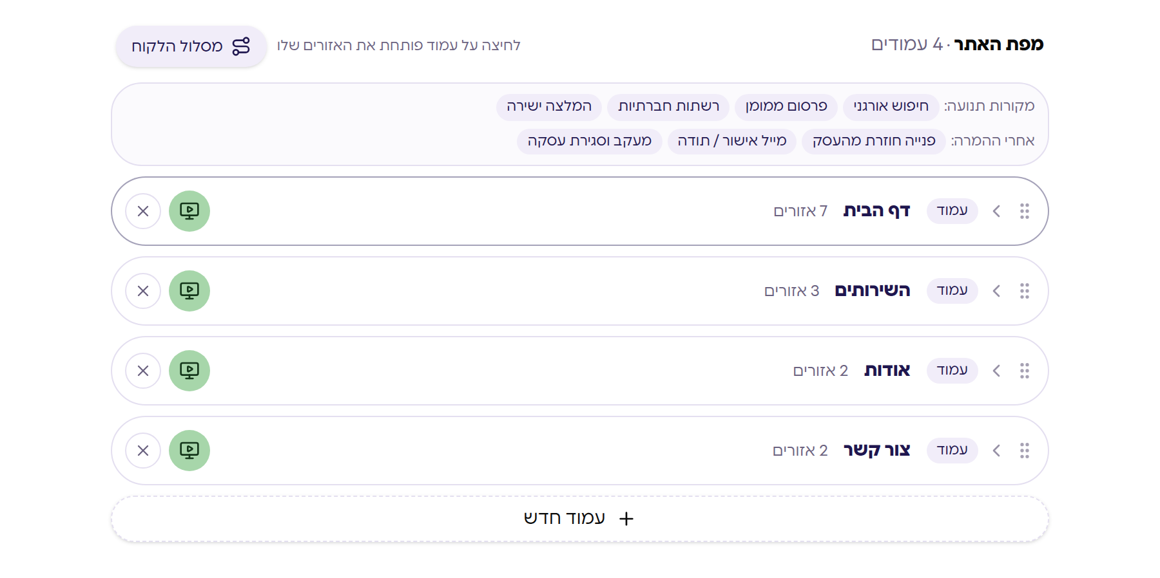
Task: Click the אחרי ההמרה label
Action: pyautogui.click(x=993, y=141)
